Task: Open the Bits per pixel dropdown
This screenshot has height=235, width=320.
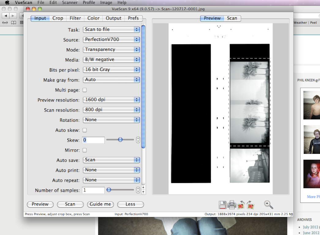Action: click(x=111, y=70)
